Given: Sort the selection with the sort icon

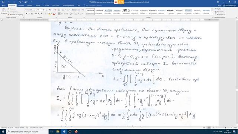Looking at the screenshot, I should [x=79, y=10].
